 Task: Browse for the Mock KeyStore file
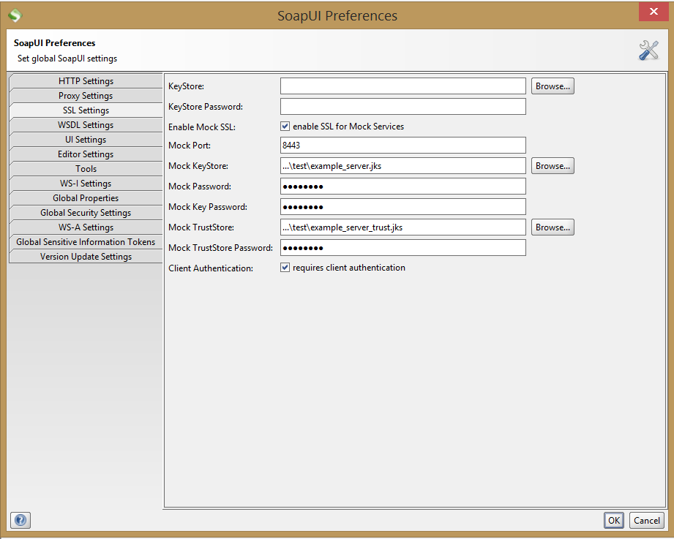pyautogui.click(x=553, y=166)
